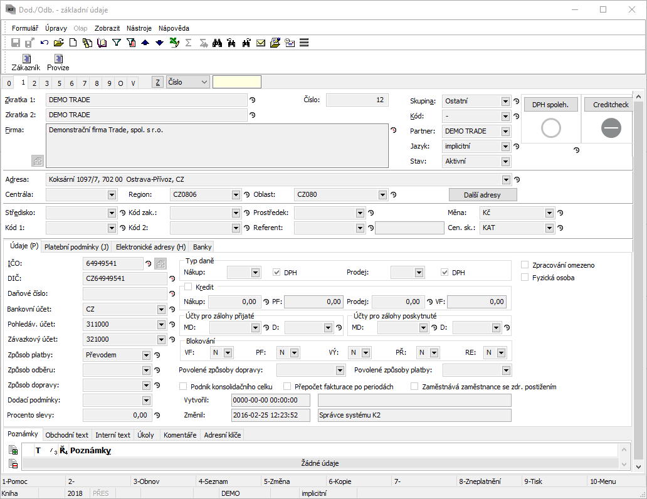Open the Zákazník toolbar button
Image resolution: width=647 pixels, height=499 pixels.
[x=25, y=62]
